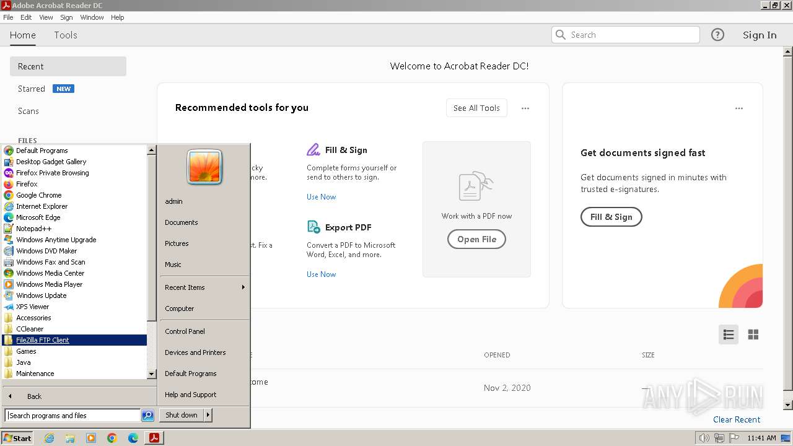Expand the Java folder
The width and height of the screenshot is (793, 446).
click(x=23, y=362)
